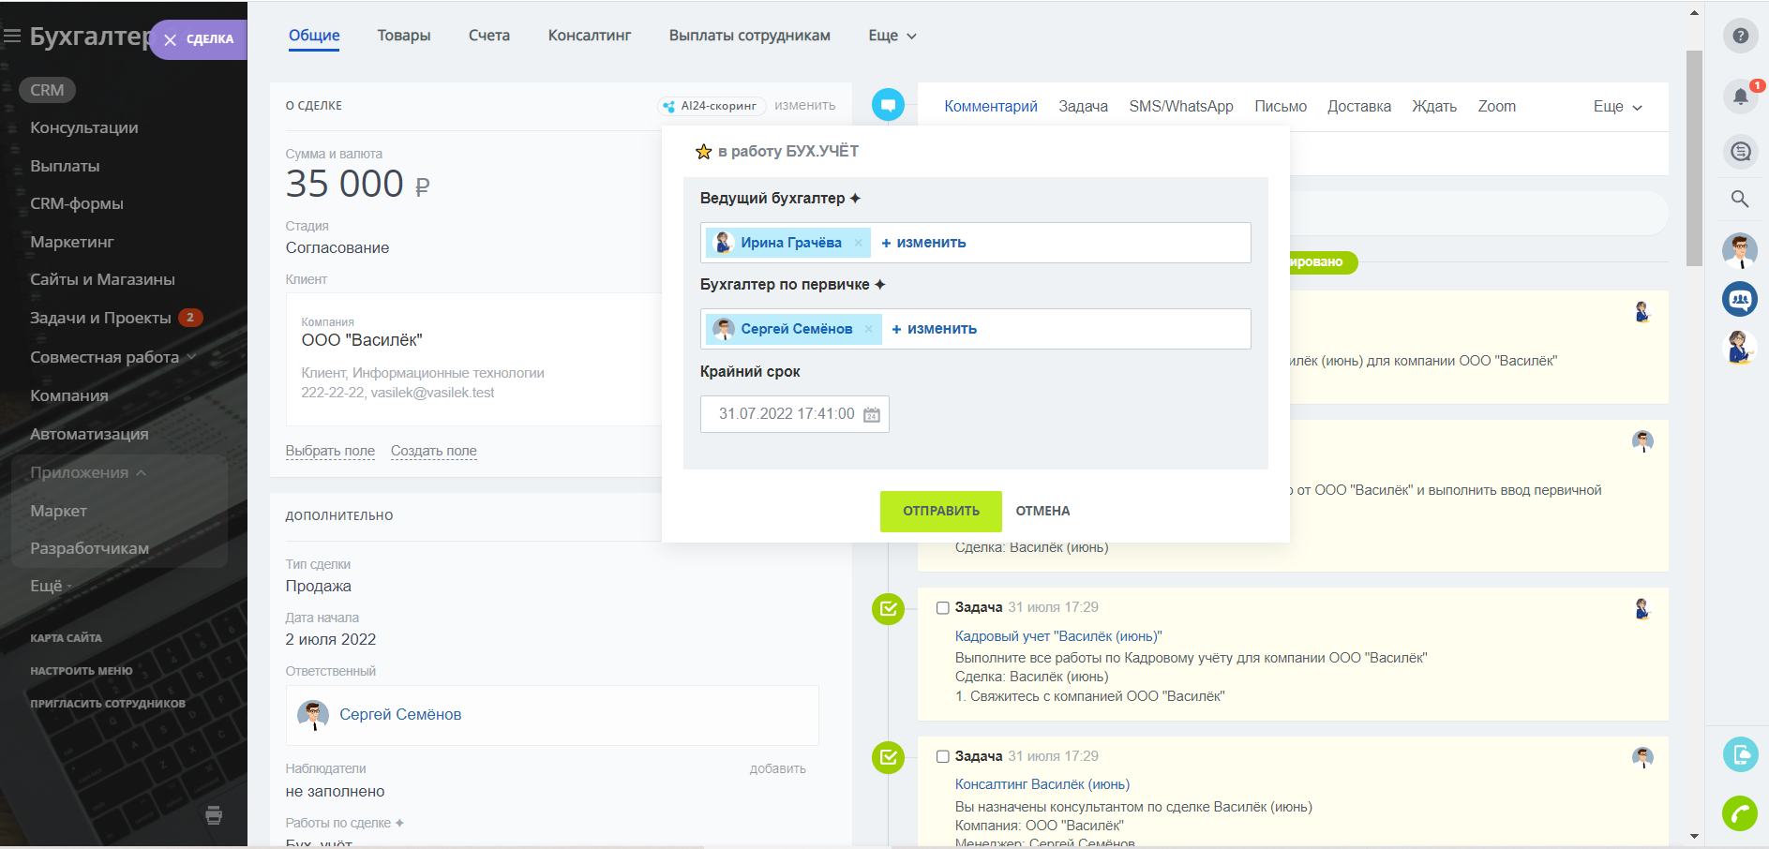Select the Zoom timeline tab
Screen dimensions: 1769x849
(1497, 107)
